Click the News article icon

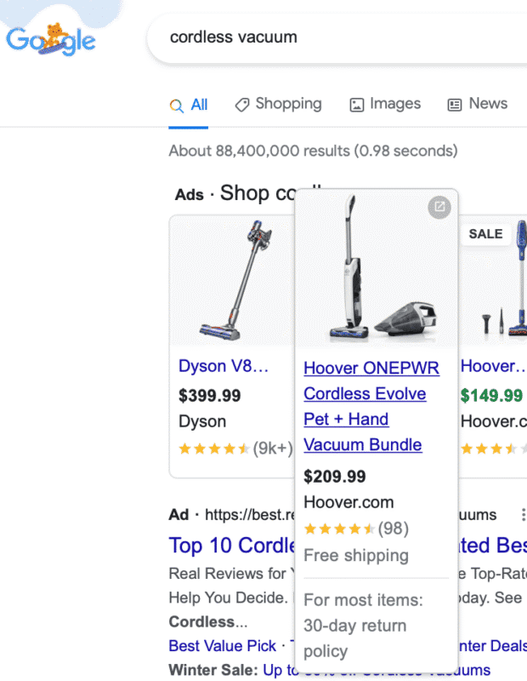(454, 104)
